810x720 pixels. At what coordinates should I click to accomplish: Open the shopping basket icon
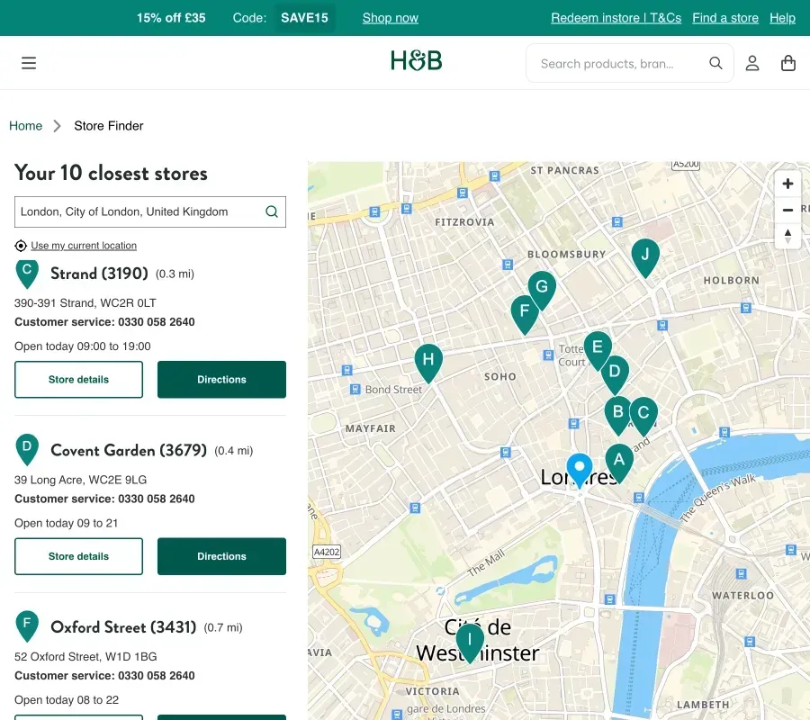[788, 63]
